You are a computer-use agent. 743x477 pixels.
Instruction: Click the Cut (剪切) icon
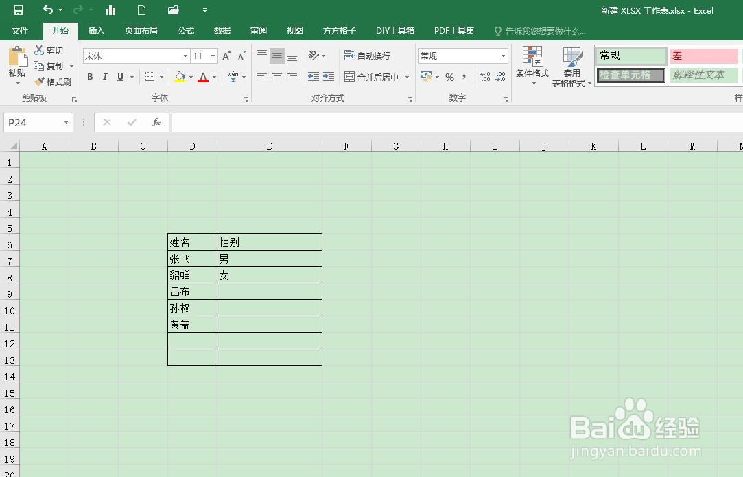tap(39, 49)
